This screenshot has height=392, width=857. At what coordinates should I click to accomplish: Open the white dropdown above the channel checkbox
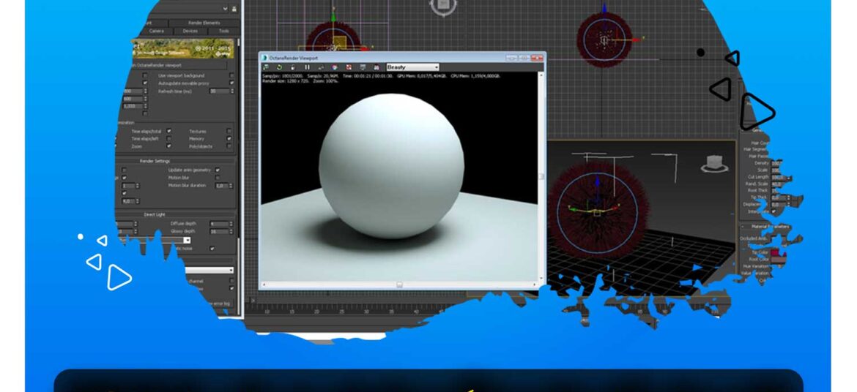(x=209, y=271)
